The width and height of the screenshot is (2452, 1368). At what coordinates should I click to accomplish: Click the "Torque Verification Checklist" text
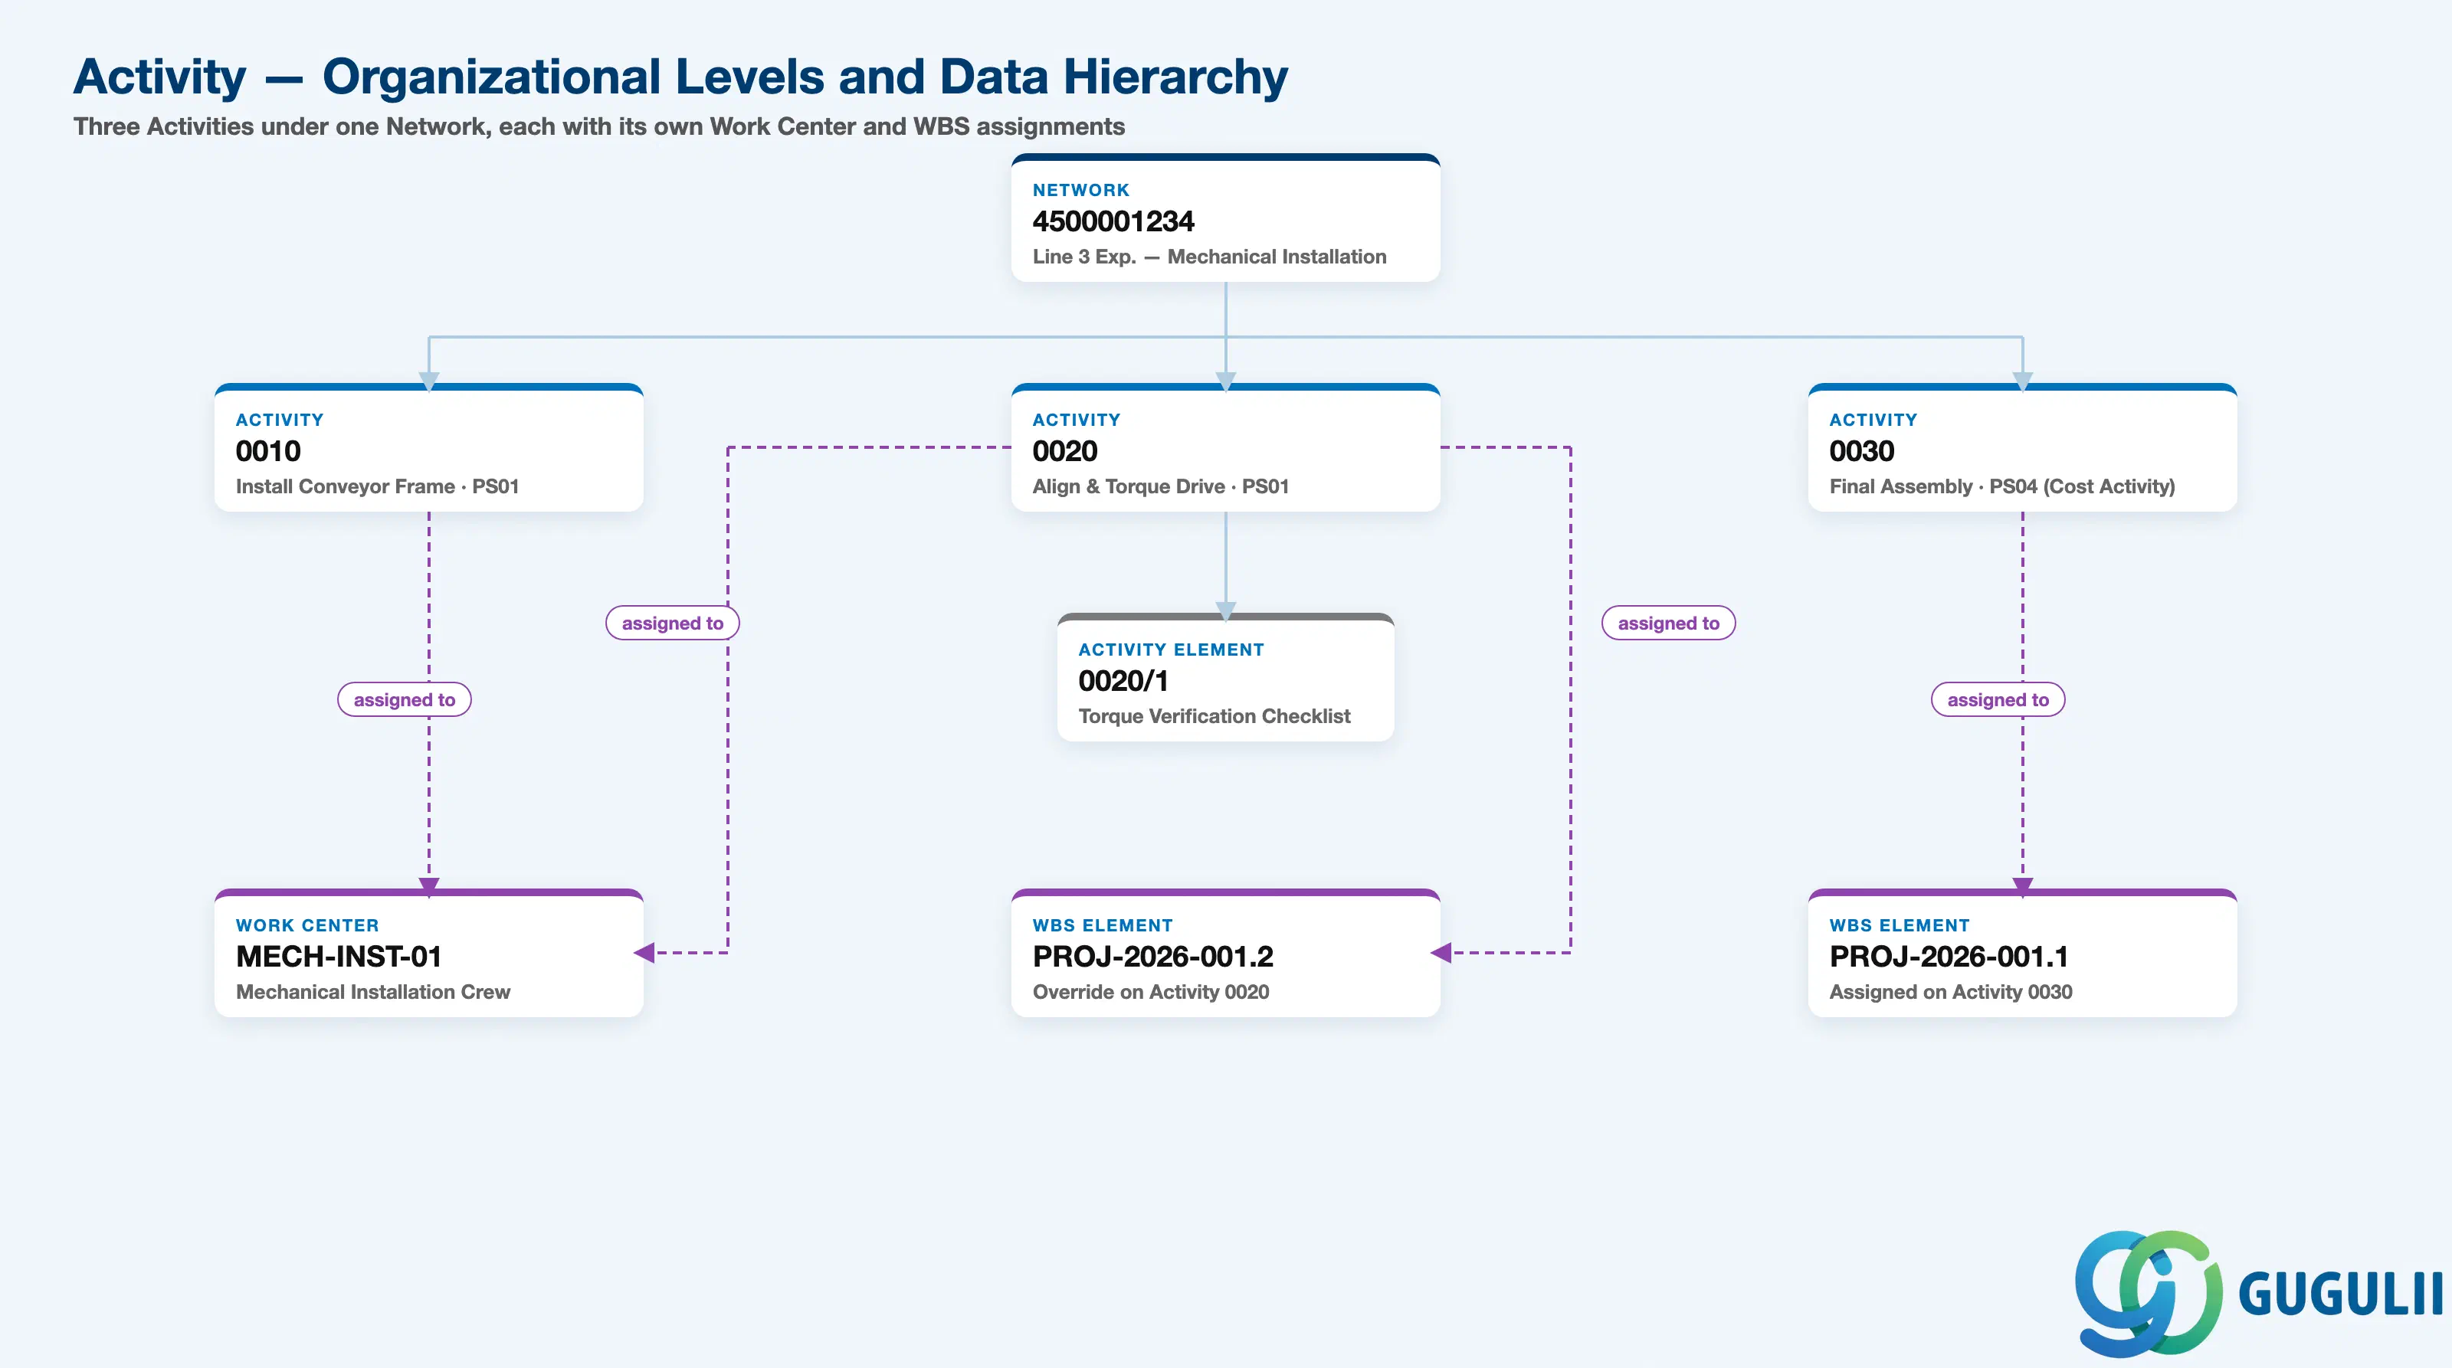1214,716
